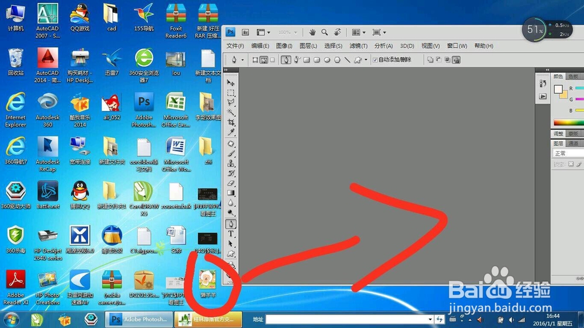Enable Exclude overlapping path areas mode

coord(457,60)
